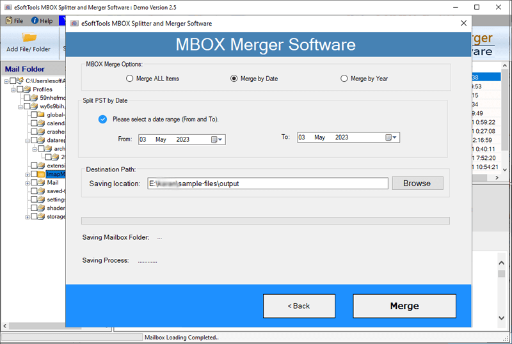
Task: Click the Saving location path field
Action: [268, 184]
